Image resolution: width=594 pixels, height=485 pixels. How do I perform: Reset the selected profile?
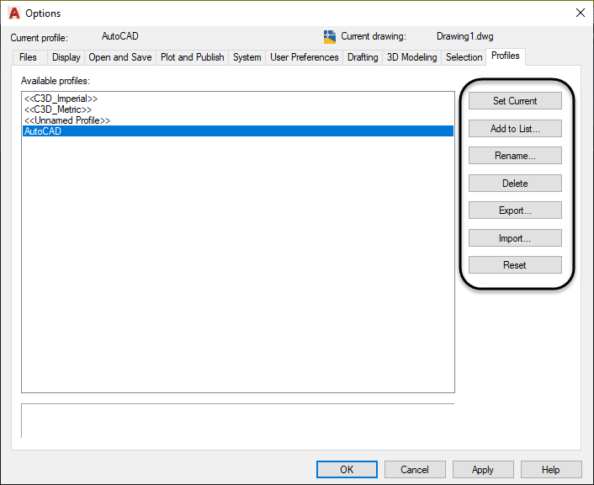[x=515, y=264]
